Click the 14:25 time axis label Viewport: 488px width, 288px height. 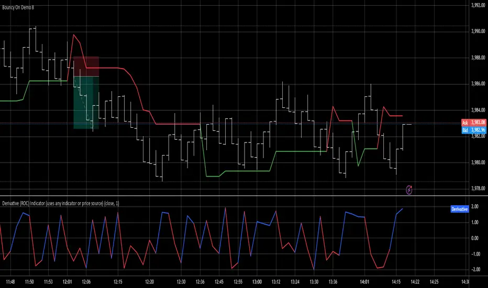(434, 282)
